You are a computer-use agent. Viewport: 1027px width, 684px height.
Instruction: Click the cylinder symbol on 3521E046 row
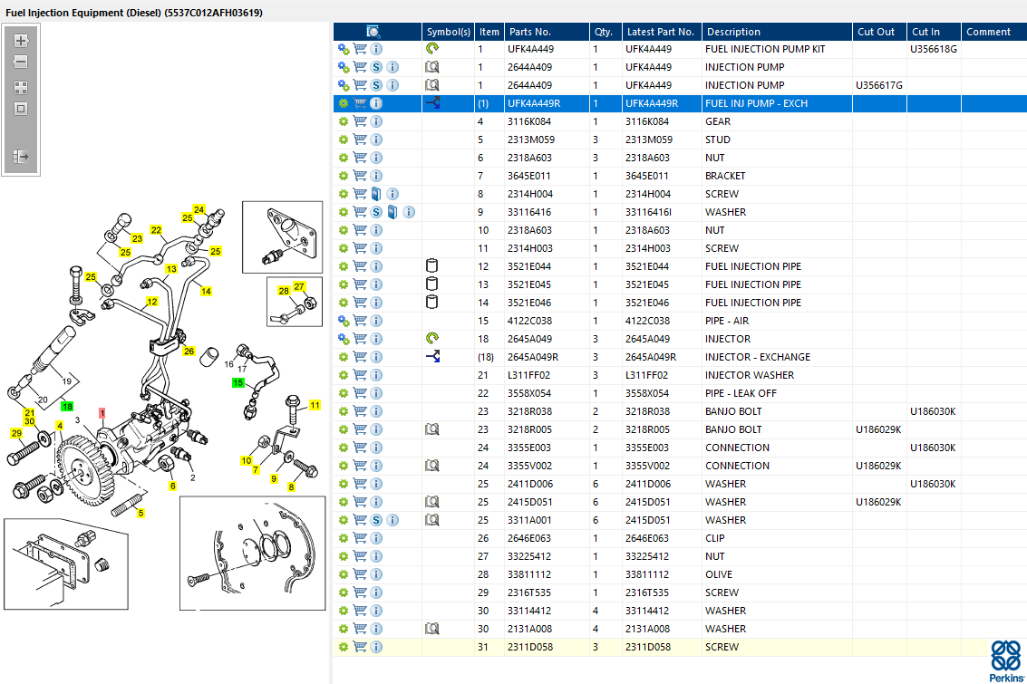tap(431, 302)
